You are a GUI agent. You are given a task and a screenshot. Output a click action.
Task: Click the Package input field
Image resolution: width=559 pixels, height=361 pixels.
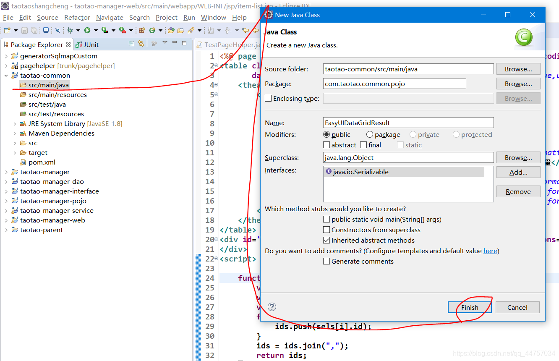(394, 84)
